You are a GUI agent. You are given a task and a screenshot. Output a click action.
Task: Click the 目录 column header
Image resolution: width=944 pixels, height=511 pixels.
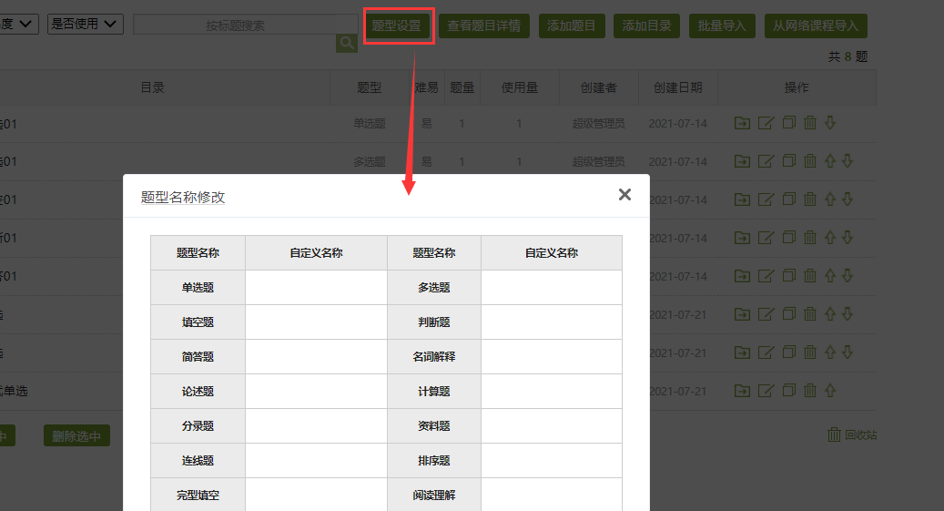152,88
